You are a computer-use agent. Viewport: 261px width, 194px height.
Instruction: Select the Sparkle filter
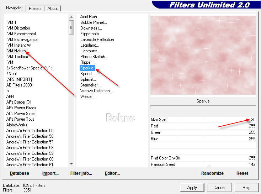pyautogui.click(x=87, y=68)
